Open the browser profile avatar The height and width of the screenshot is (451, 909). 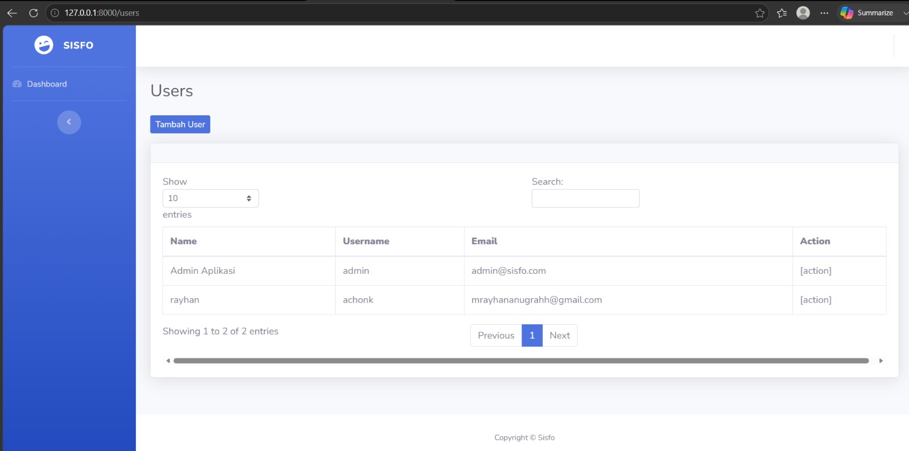(x=803, y=12)
